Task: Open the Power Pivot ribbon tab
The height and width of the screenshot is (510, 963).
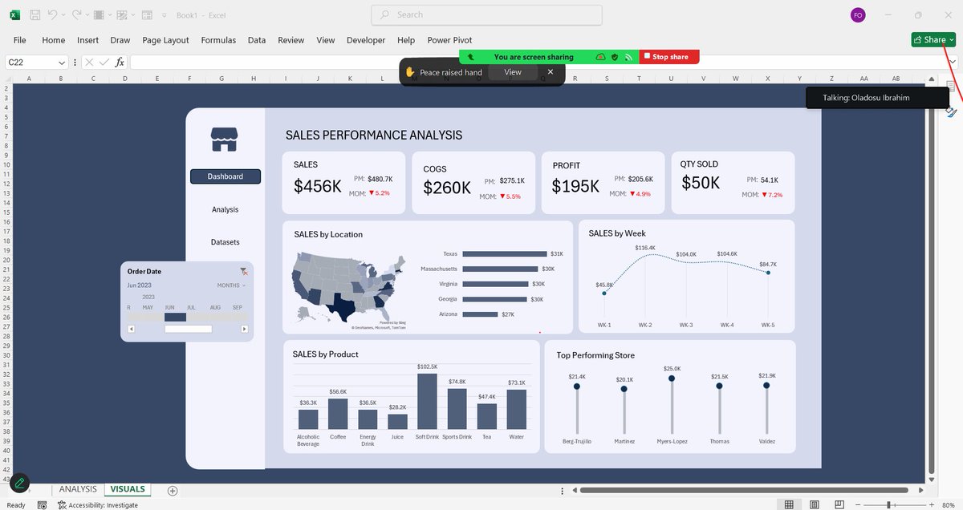Action: click(x=449, y=40)
